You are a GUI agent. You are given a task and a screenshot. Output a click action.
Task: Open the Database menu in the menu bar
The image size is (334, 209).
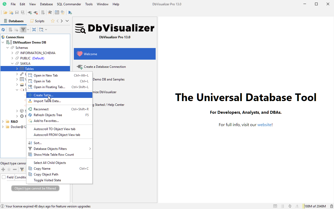pyautogui.click(x=46, y=4)
